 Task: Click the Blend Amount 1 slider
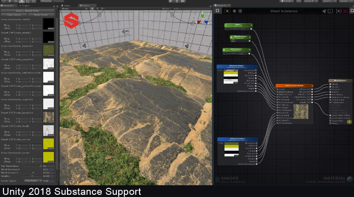(33, 173)
